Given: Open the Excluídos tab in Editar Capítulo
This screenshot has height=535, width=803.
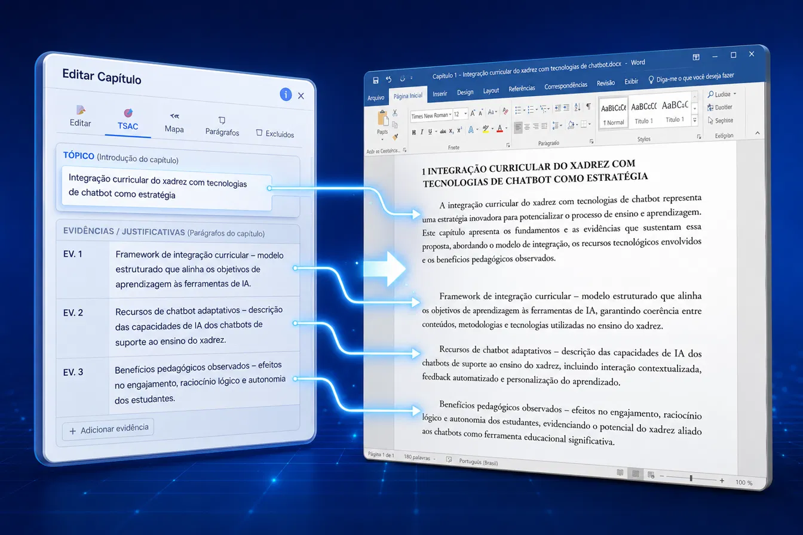Looking at the screenshot, I should (x=275, y=134).
